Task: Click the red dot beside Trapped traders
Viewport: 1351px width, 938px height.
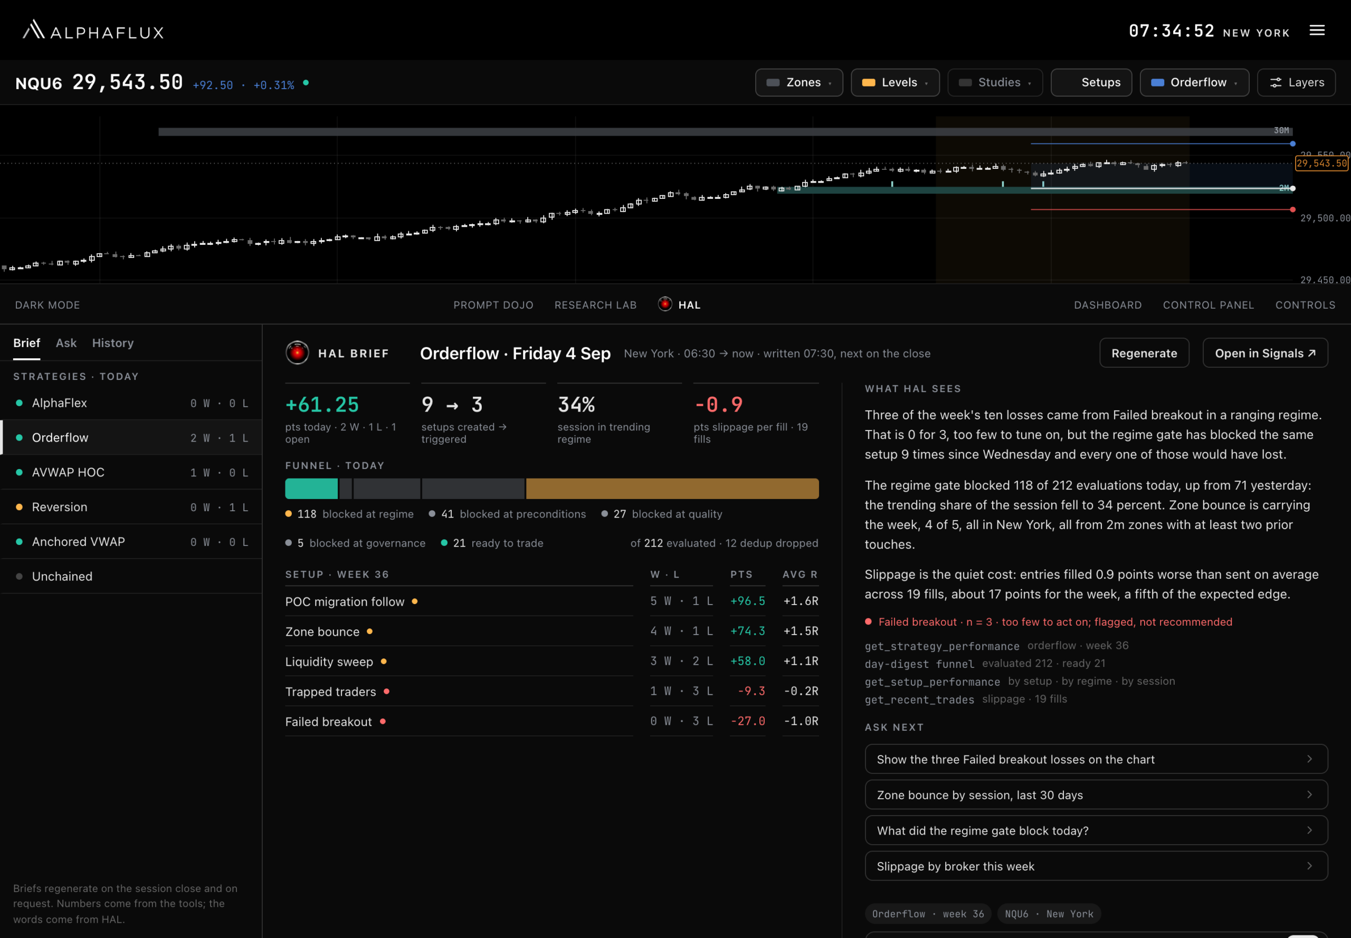Action: click(386, 691)
